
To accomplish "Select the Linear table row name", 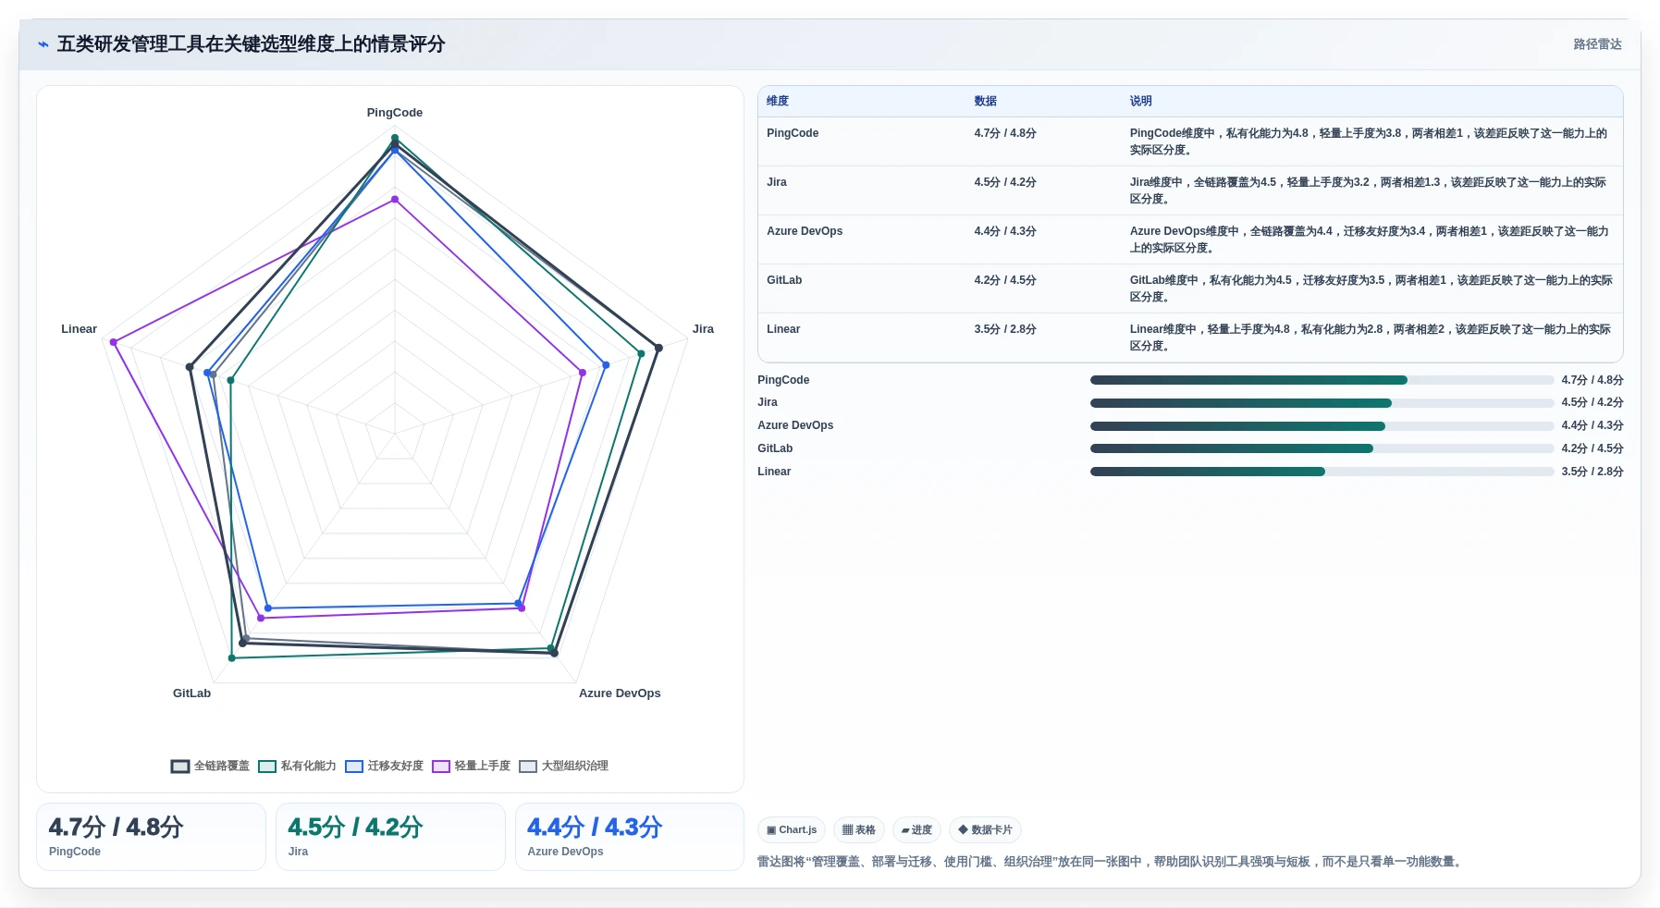I will [x=783, y=329].
